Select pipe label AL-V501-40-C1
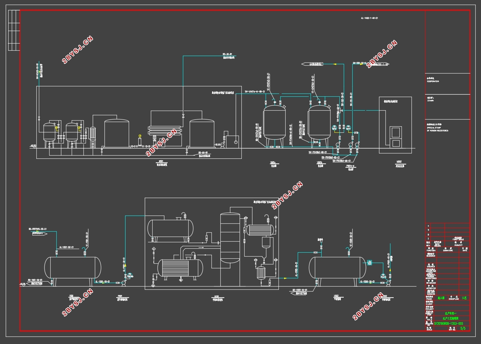This screenshot has width=481, height=344. [102, 282]
